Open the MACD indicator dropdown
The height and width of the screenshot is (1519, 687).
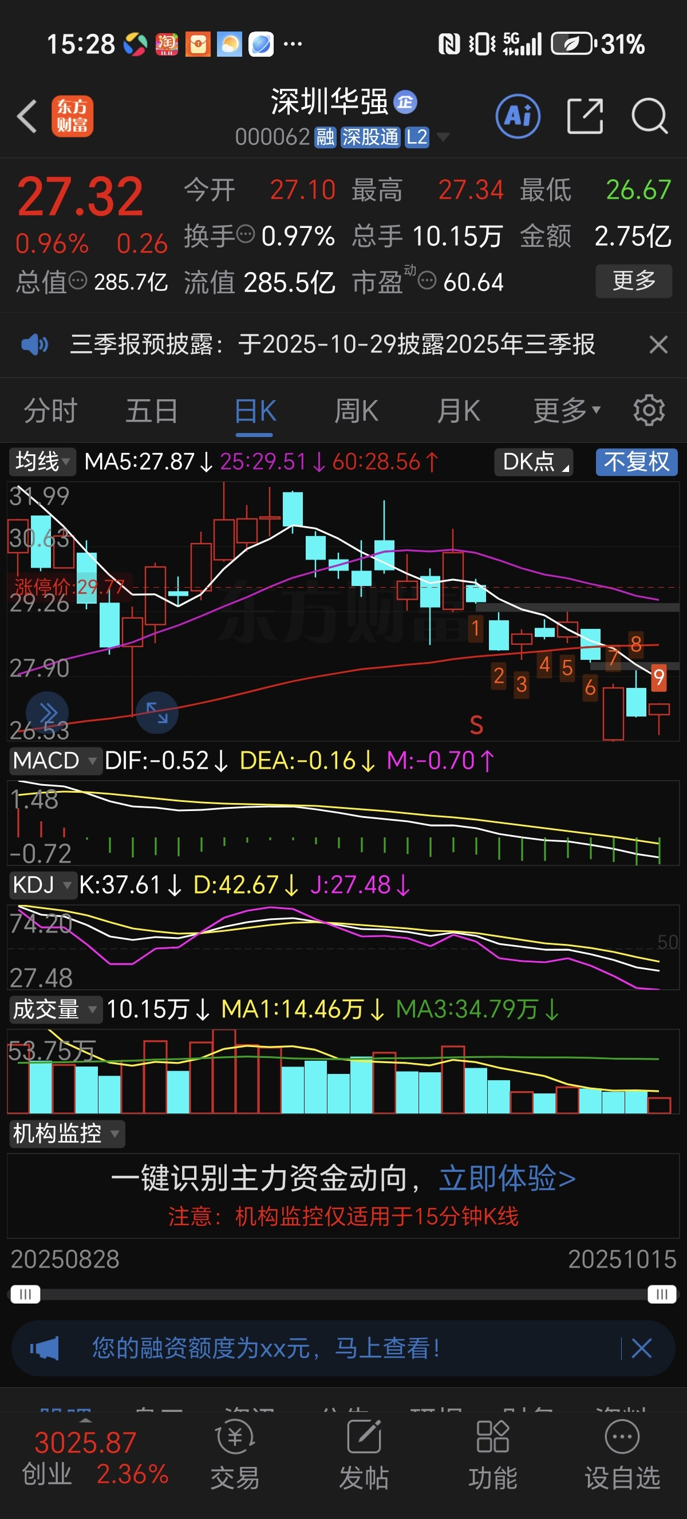(x=55, y=761)
